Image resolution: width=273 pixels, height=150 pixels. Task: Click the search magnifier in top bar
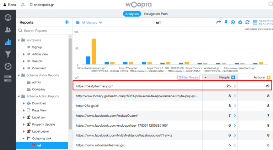click(271, 4)
